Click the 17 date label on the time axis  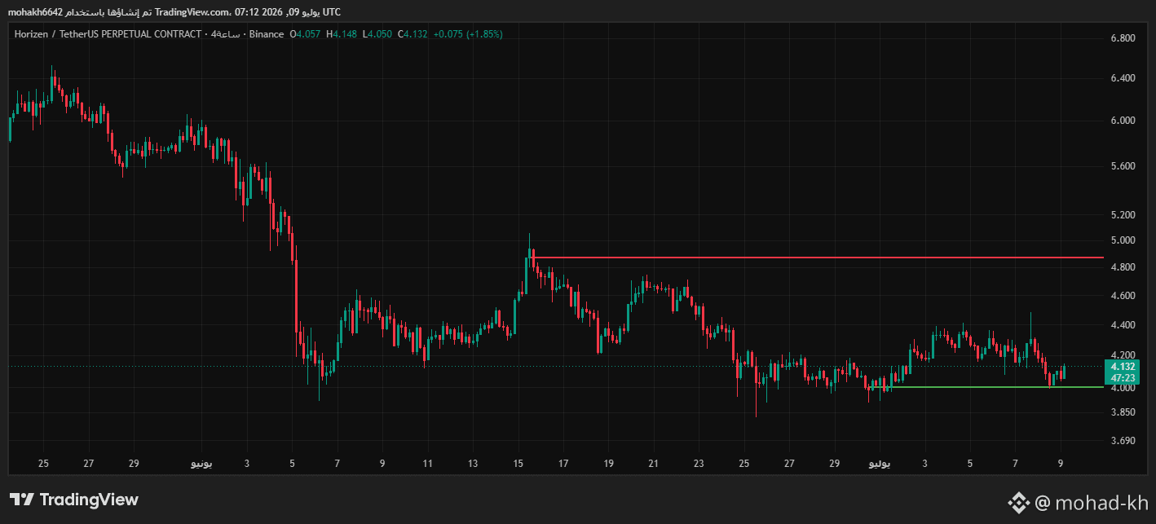[563, 464]
